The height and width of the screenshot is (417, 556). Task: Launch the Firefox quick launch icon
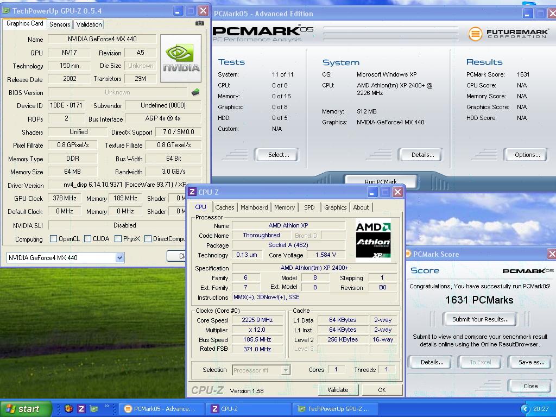69,409
